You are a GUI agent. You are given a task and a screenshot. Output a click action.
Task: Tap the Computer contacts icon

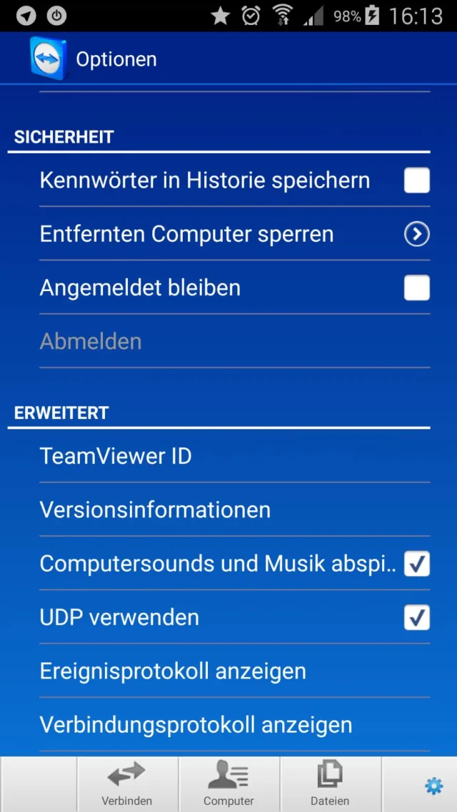coord(228,774)
